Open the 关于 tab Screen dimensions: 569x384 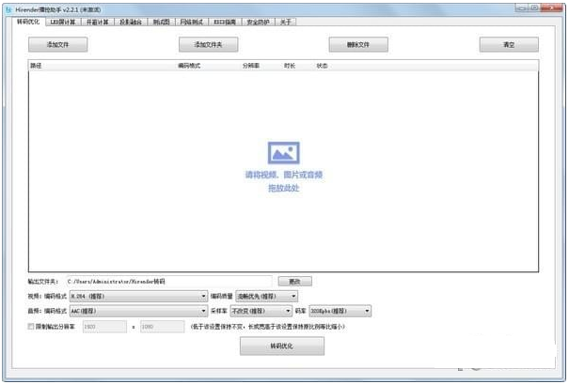pyautogui.click(x=286, y=23)
